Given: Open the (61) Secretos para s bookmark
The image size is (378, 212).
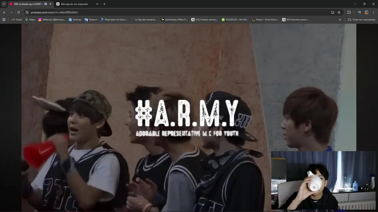Looking at the screenshot, I should click(296, 20).
